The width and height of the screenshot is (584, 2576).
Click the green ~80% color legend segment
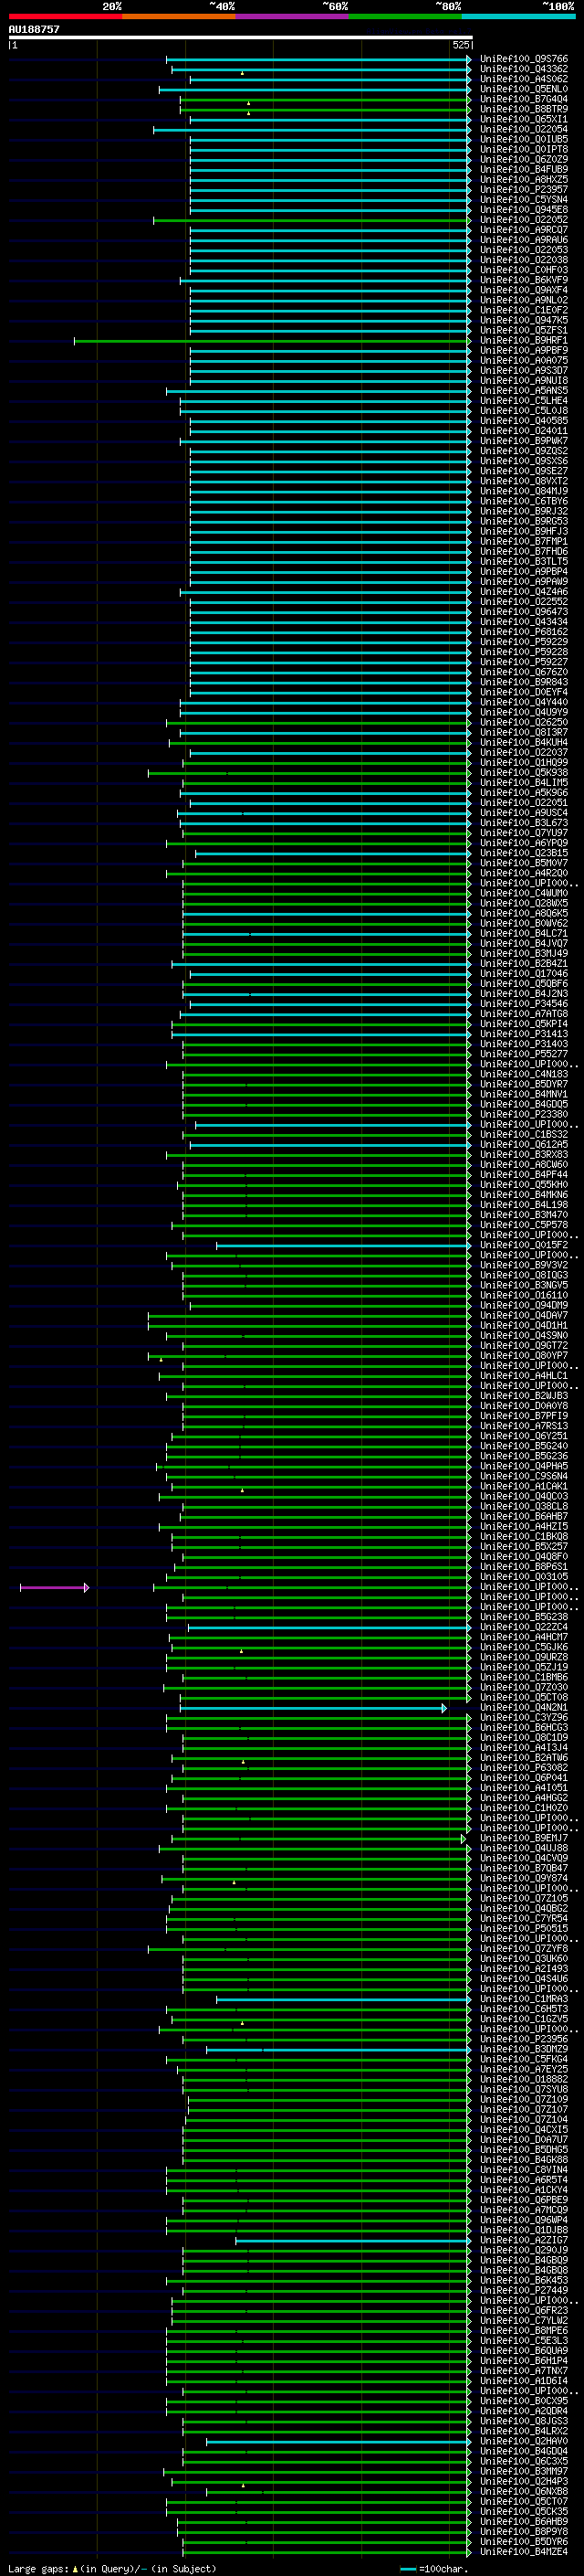click(405, 16)
